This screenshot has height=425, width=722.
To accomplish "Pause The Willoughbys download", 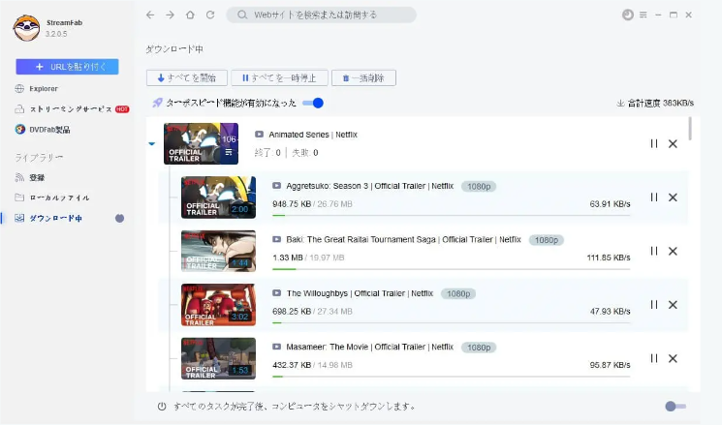I will click(x=654, y=305).
